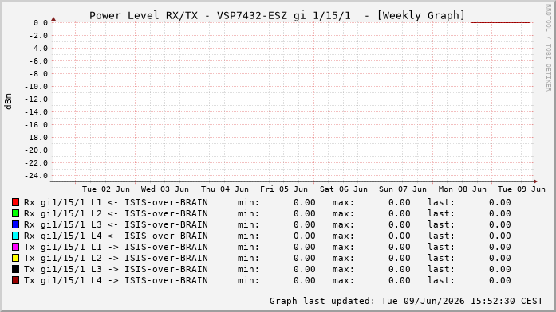This screenshot has width=556, height=312.
Task: Click the 'dBm' y-axis unit label
Action: 8,102
